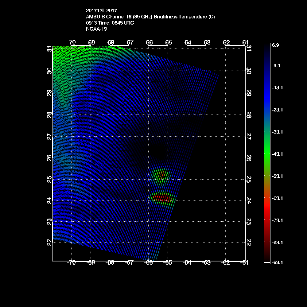Click the -61 longitude label on bottom axis
Image resolution: width=307 pixels, height=307 pixels.
point(245,263)
